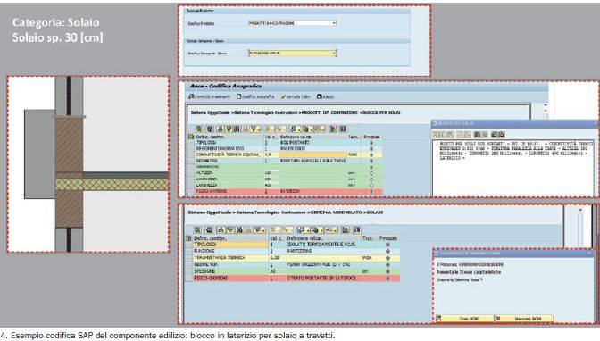Click Print icon in SOLAIO grid toolbar

tap(303, 229)
